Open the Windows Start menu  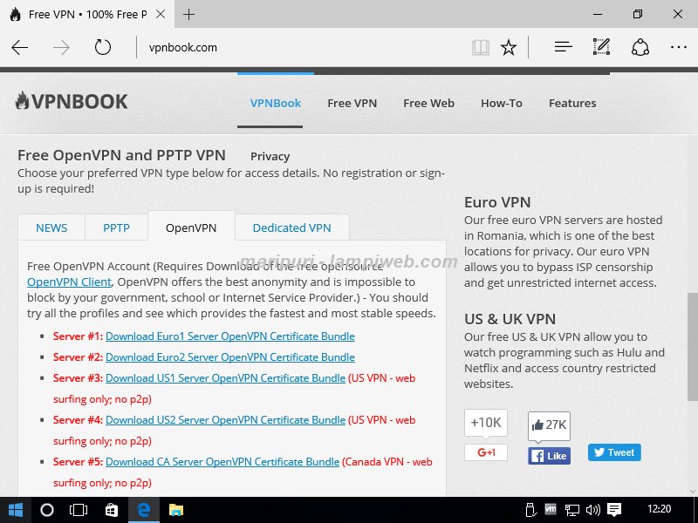coord(15,510)
